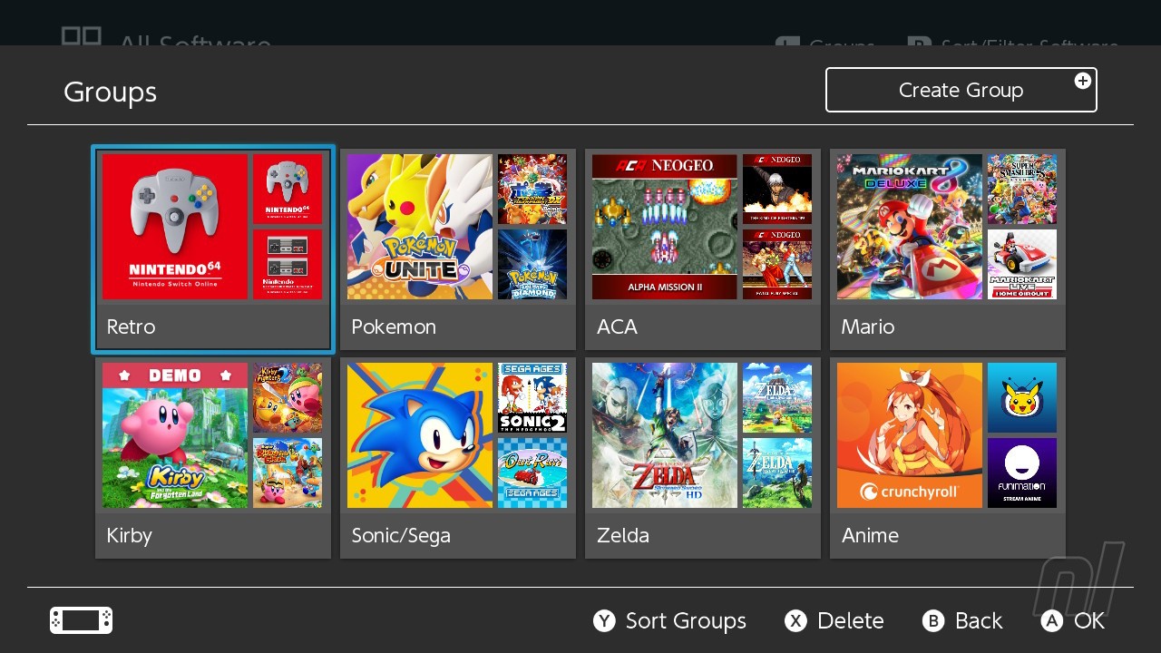Click the Crunchyroll app icon

909,435
